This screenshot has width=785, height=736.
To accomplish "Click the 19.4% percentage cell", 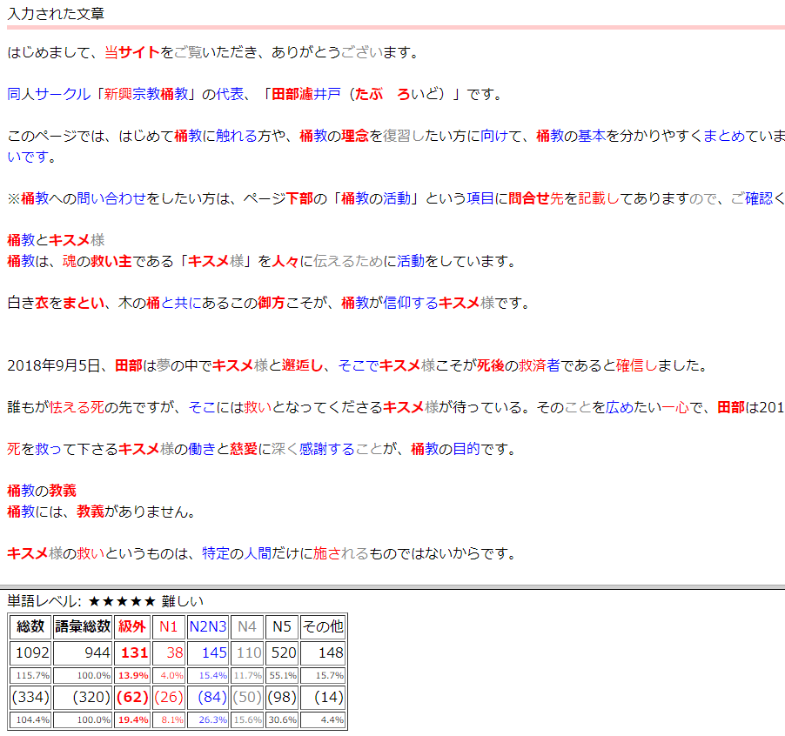I will coord(132,720).
